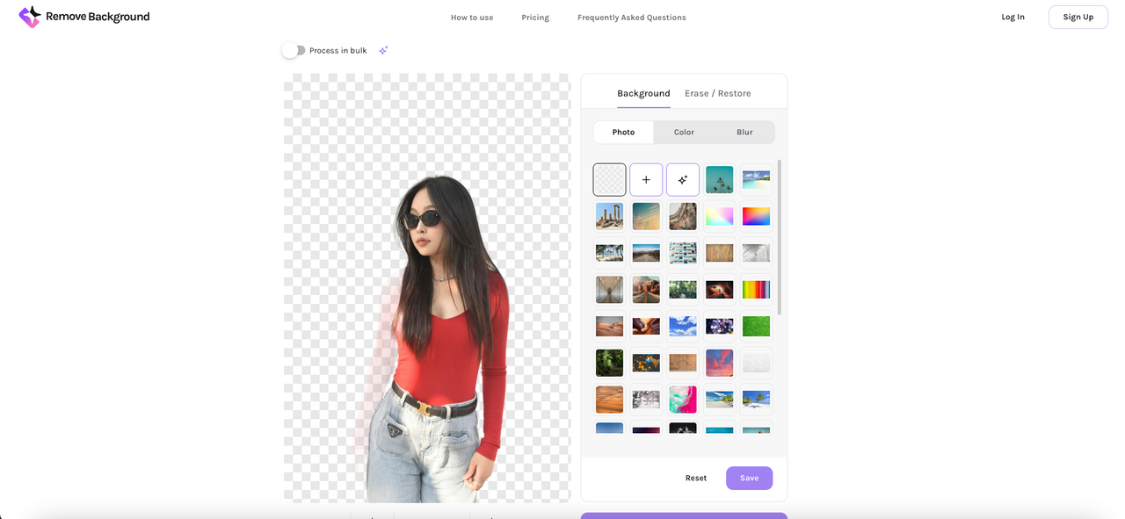This screenshot has height=519, width=1125.
Task: Pick the pink and teal marble background
Action: tap(683, 400)
